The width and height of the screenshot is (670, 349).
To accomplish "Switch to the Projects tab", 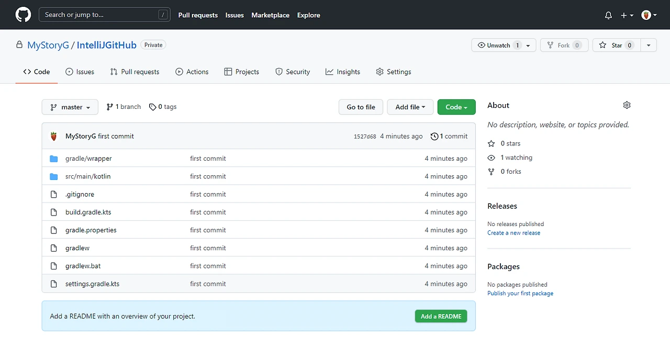I will pos(241,72).
